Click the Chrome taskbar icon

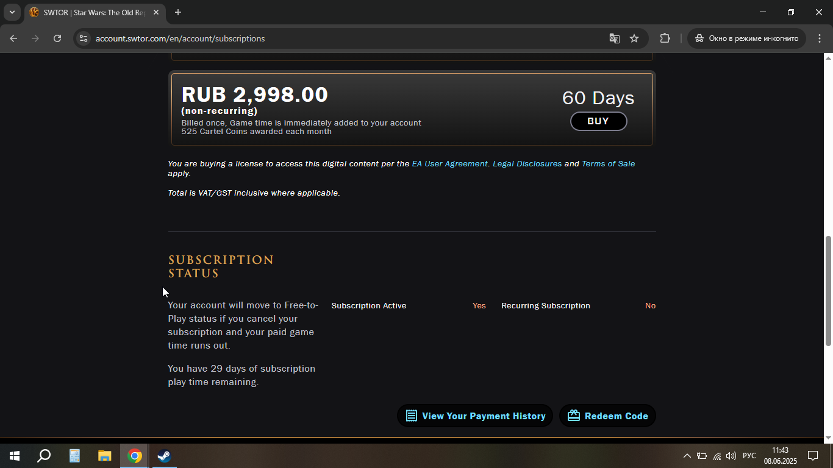(x=135, y=456)
